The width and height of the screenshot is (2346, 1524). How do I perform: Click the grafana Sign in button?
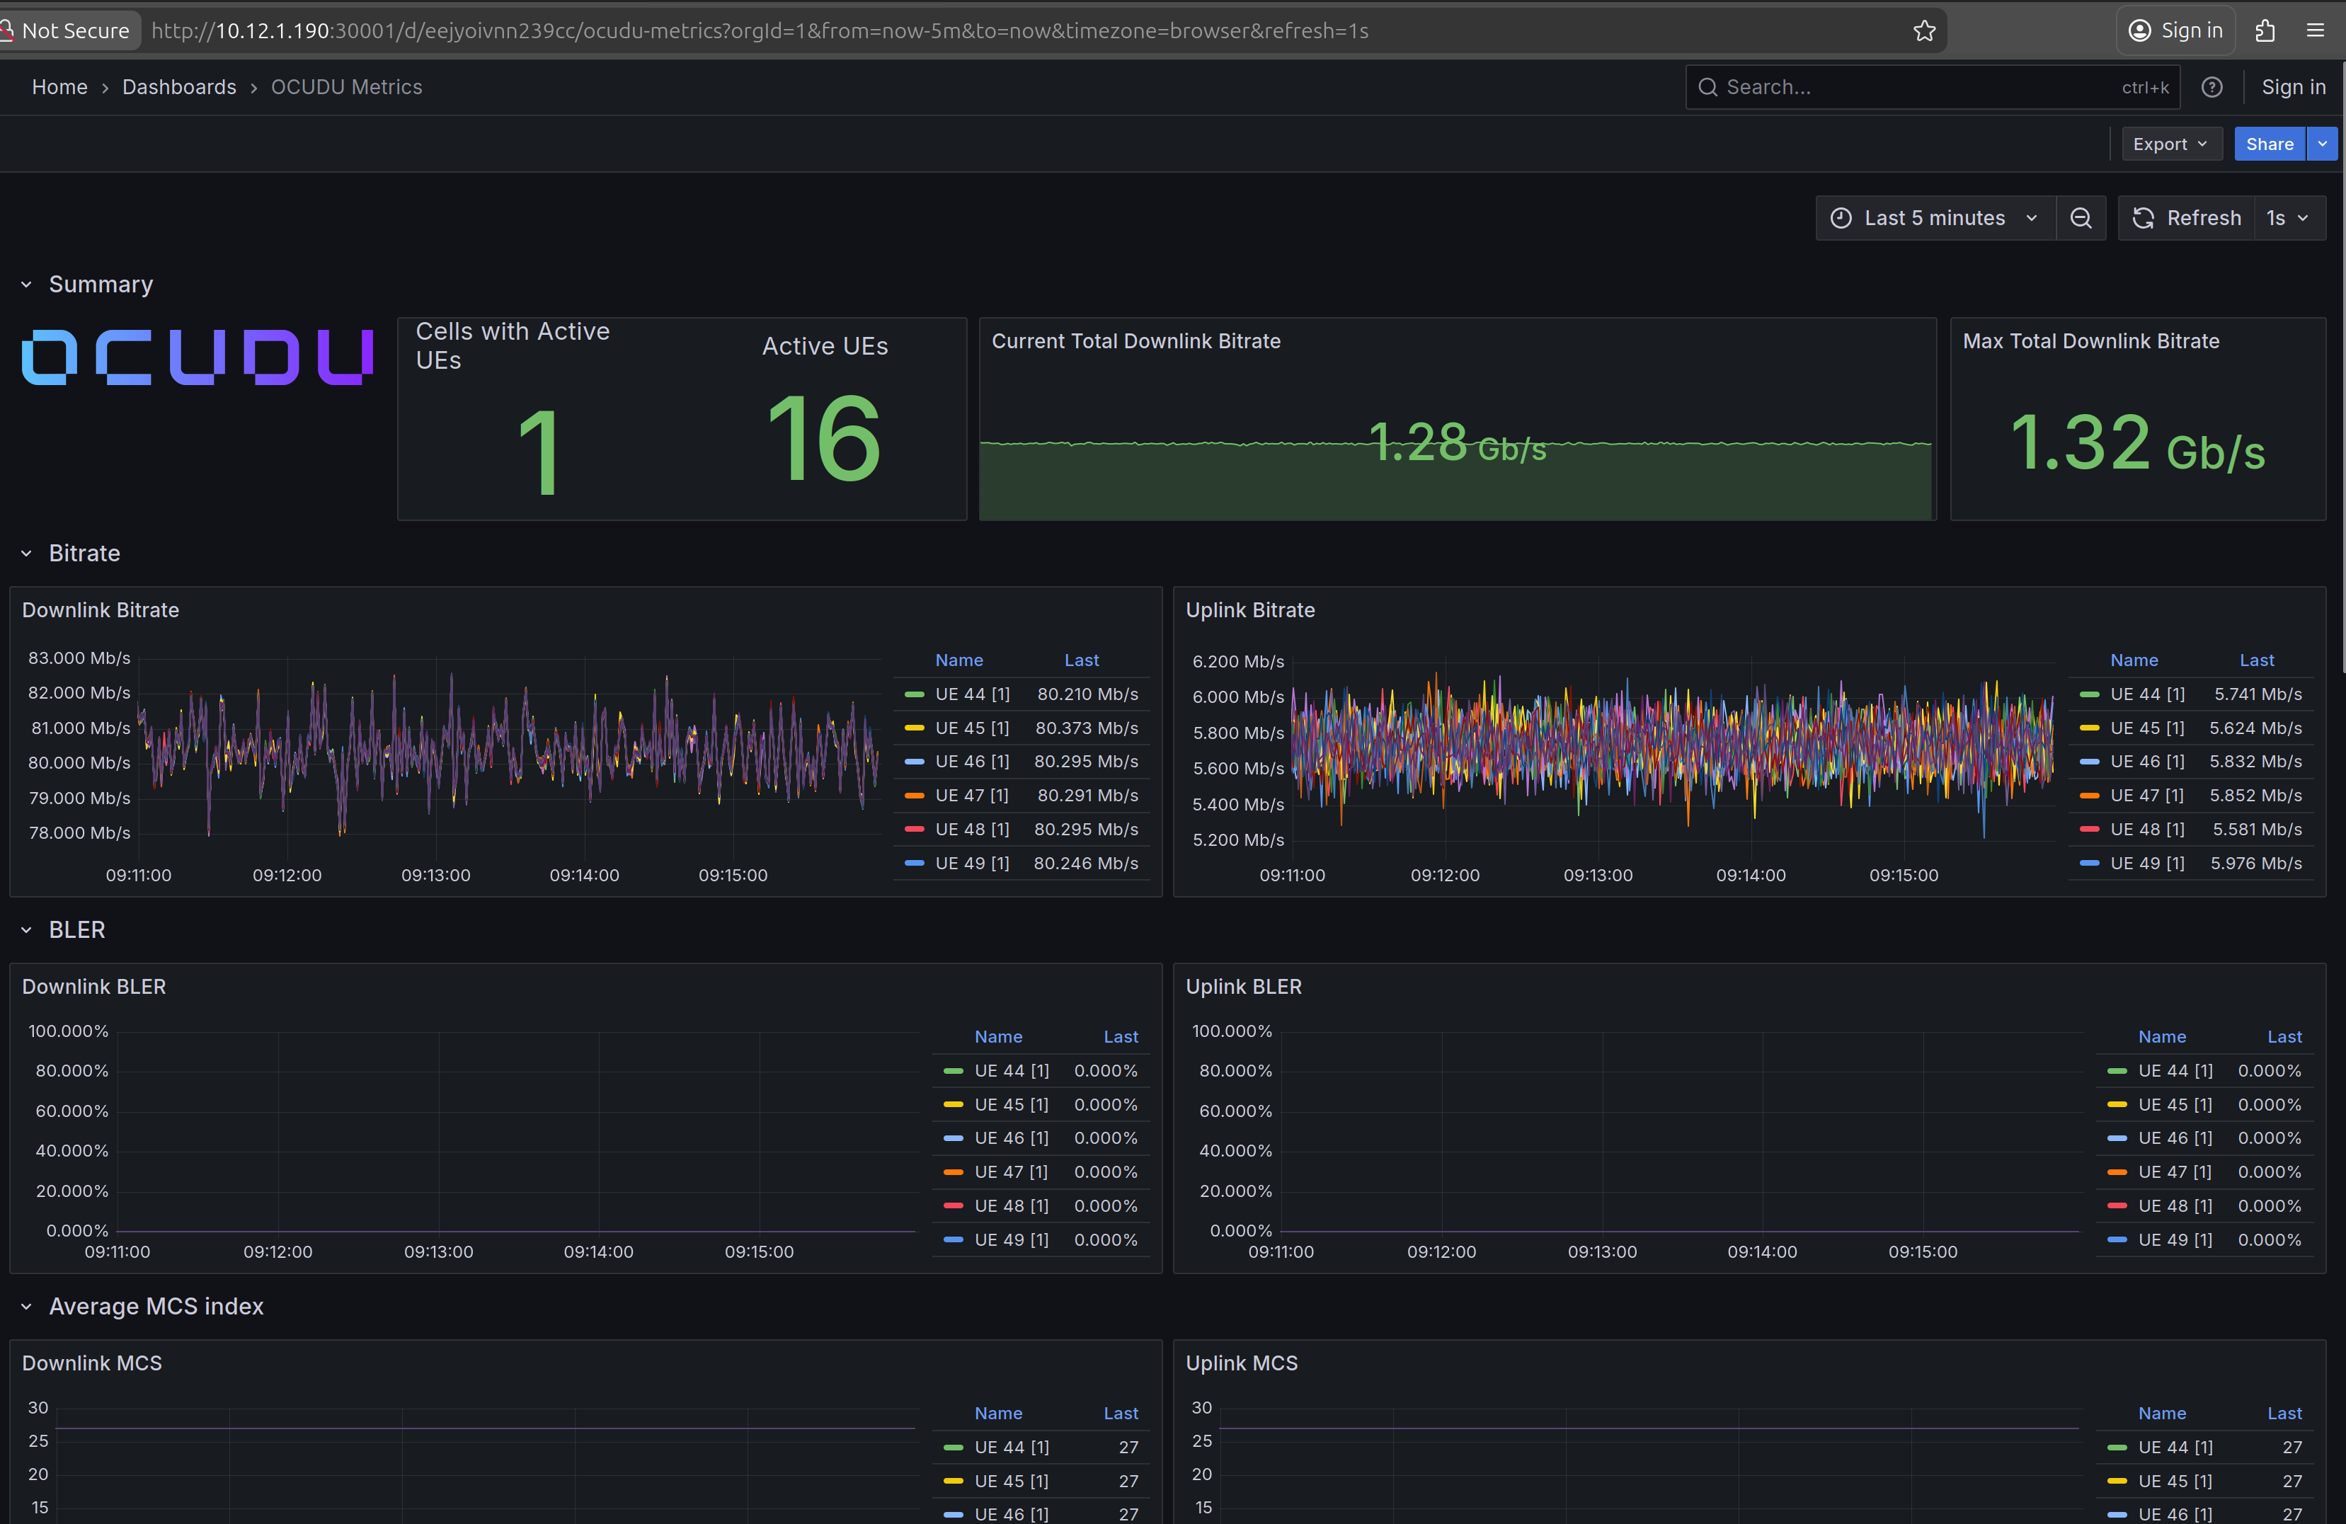(2293, 87)
